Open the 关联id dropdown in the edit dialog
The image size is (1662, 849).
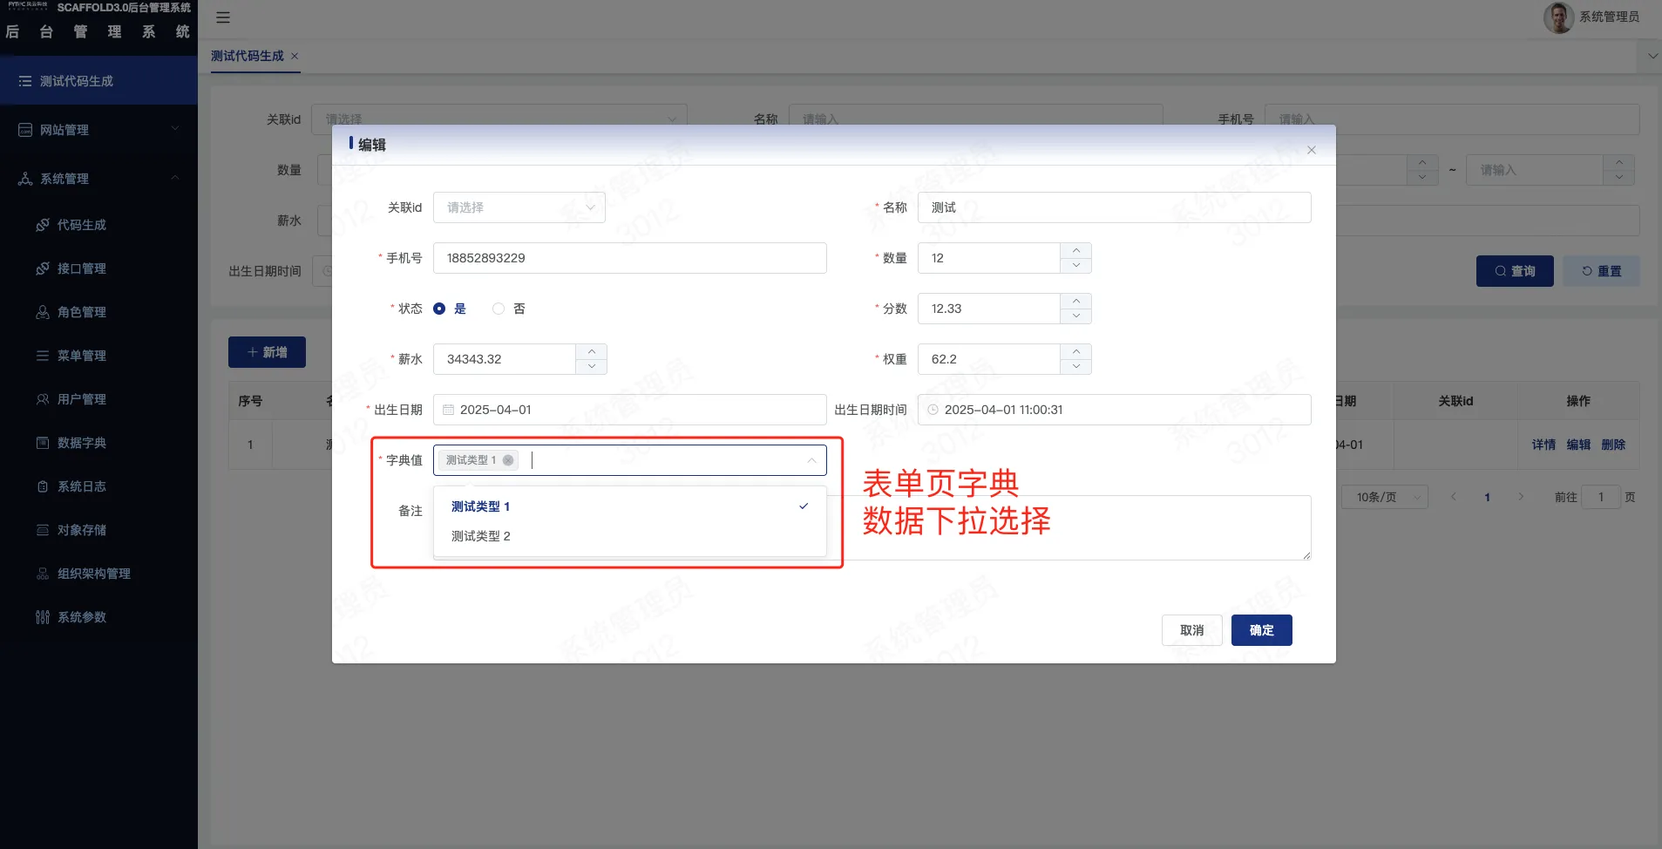pyautogui.click(x=519, y=207)
